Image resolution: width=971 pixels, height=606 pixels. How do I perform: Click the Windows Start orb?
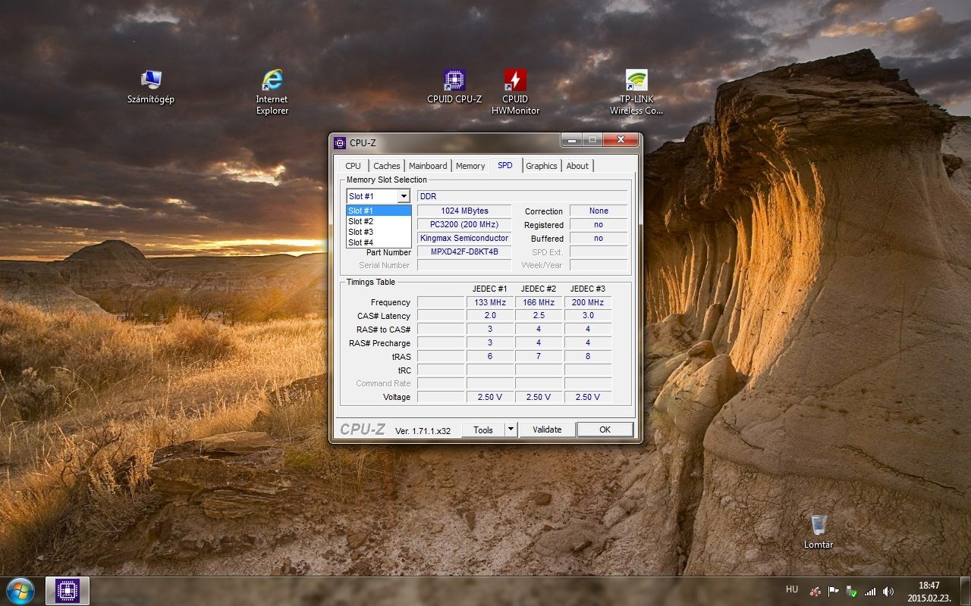point(20,591)
